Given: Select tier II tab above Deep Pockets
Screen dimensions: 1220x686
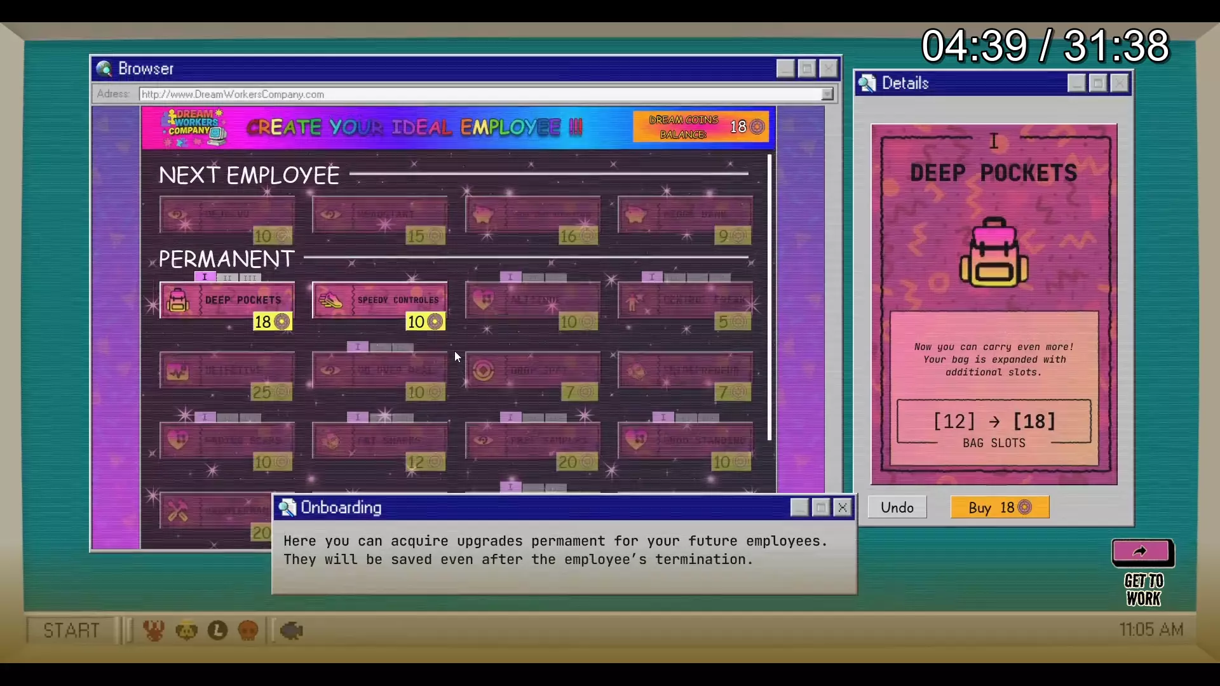Looking at the screenshot, I should tap(227, 278).
